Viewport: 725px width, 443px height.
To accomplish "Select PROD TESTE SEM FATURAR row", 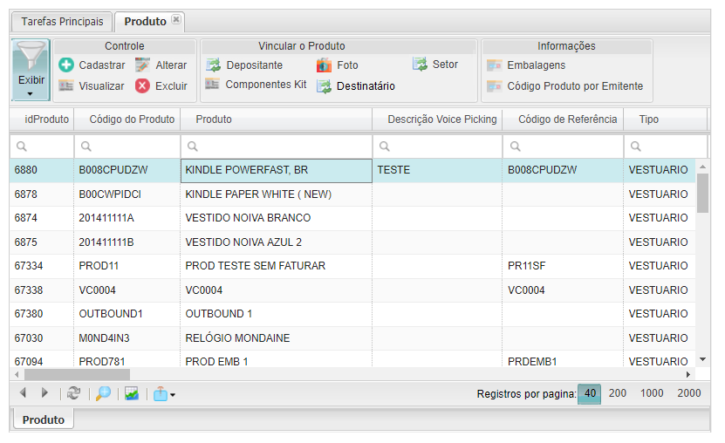I will [352, 266].
